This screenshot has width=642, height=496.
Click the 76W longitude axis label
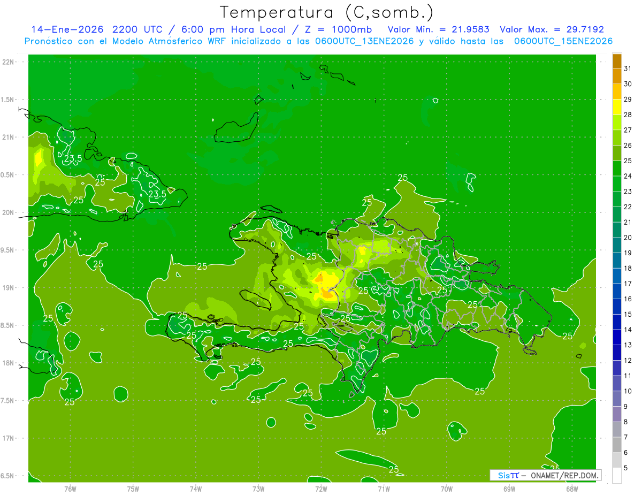[70, 489]
